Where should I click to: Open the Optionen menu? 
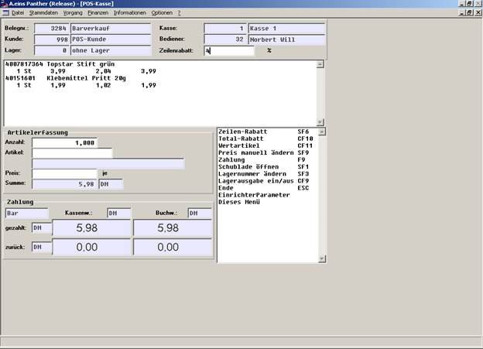coord(162,12)
